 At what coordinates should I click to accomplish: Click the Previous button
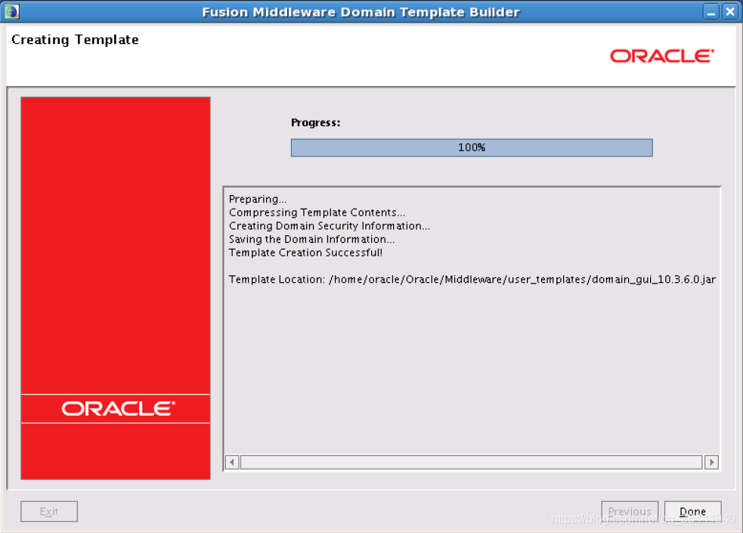tap(630, 511)
